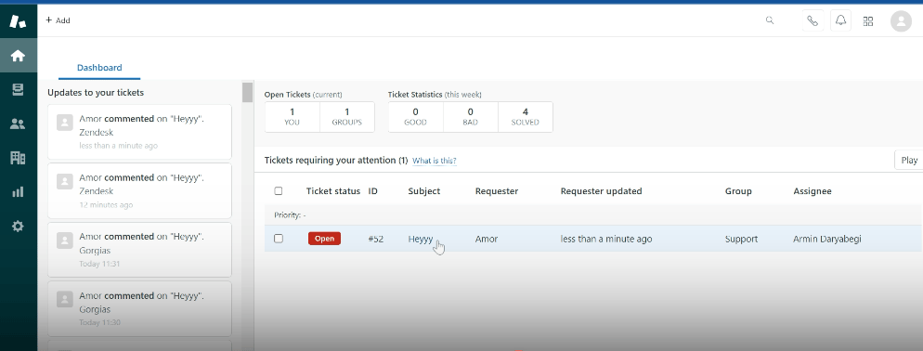Open the user profile avatar
The width and height of the screenshot is (923, 351).
click(x=901, y=21)
